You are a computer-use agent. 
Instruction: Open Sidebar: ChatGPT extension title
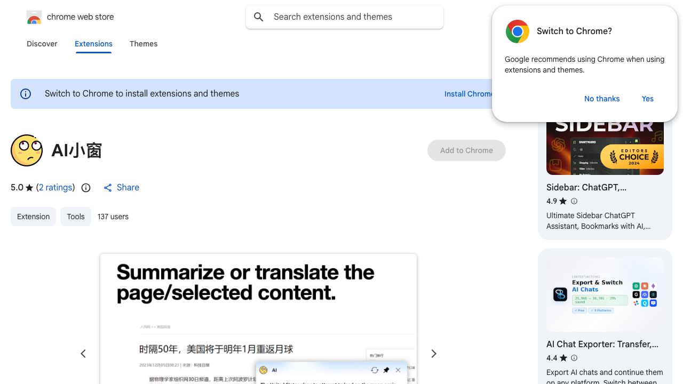coord(586,187)
